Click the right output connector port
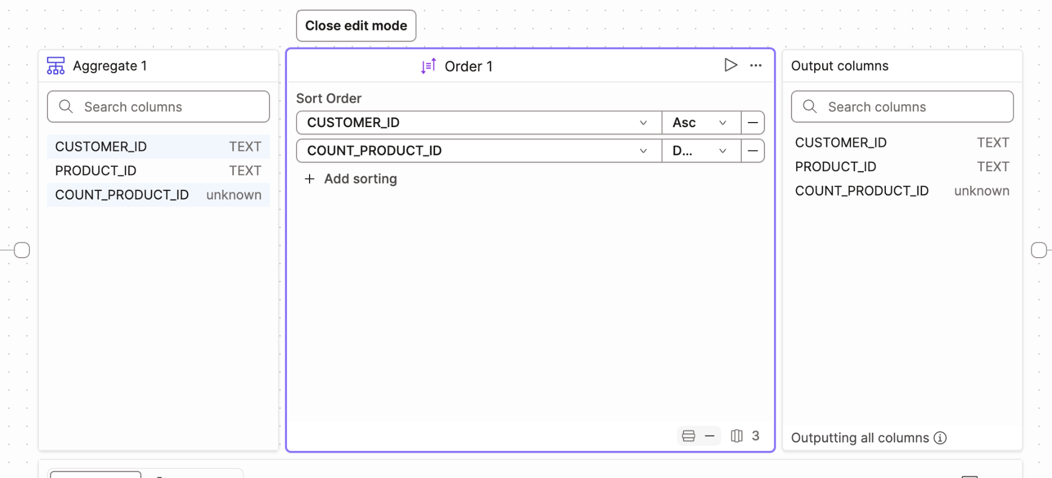Viewport: 1052px width, 478px height. point(1038,250)
